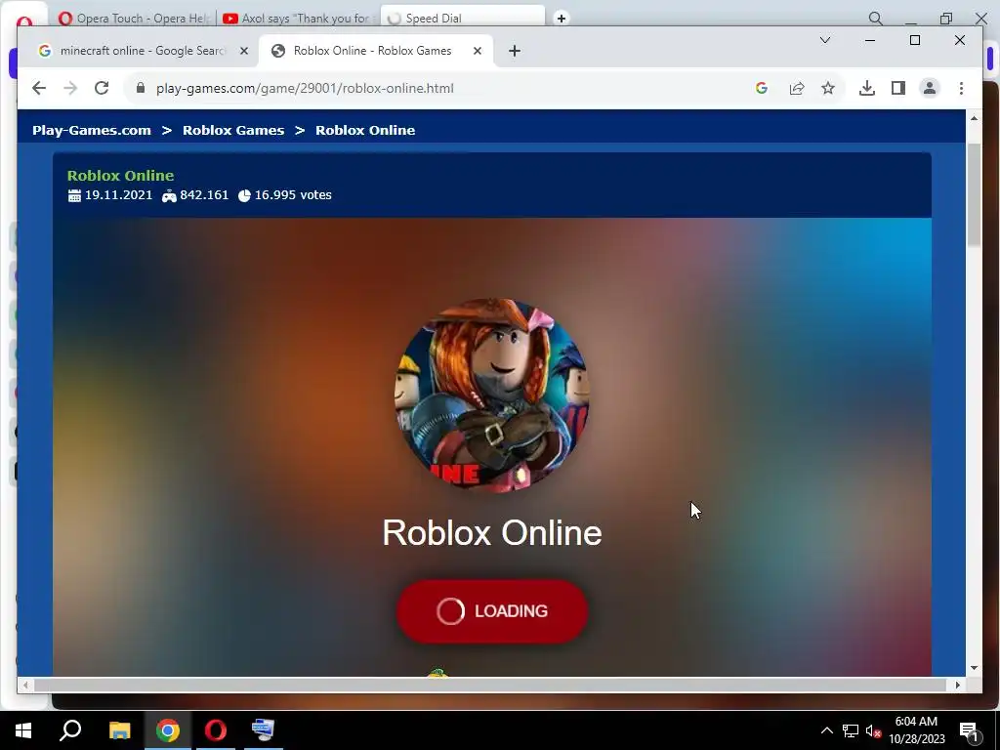Screen dimensions: 1000x750
Task: Click horizontal scrollbar right arrow
Action: (957, 685)
